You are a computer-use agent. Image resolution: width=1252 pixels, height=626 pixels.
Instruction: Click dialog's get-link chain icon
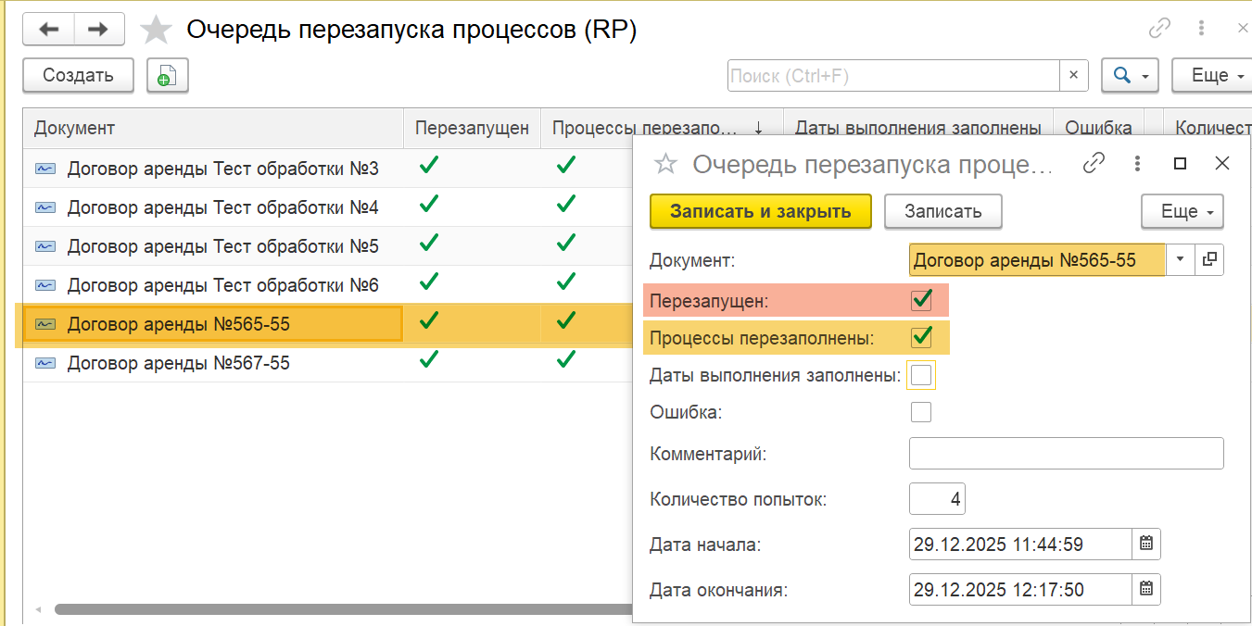coord(1094,164)
